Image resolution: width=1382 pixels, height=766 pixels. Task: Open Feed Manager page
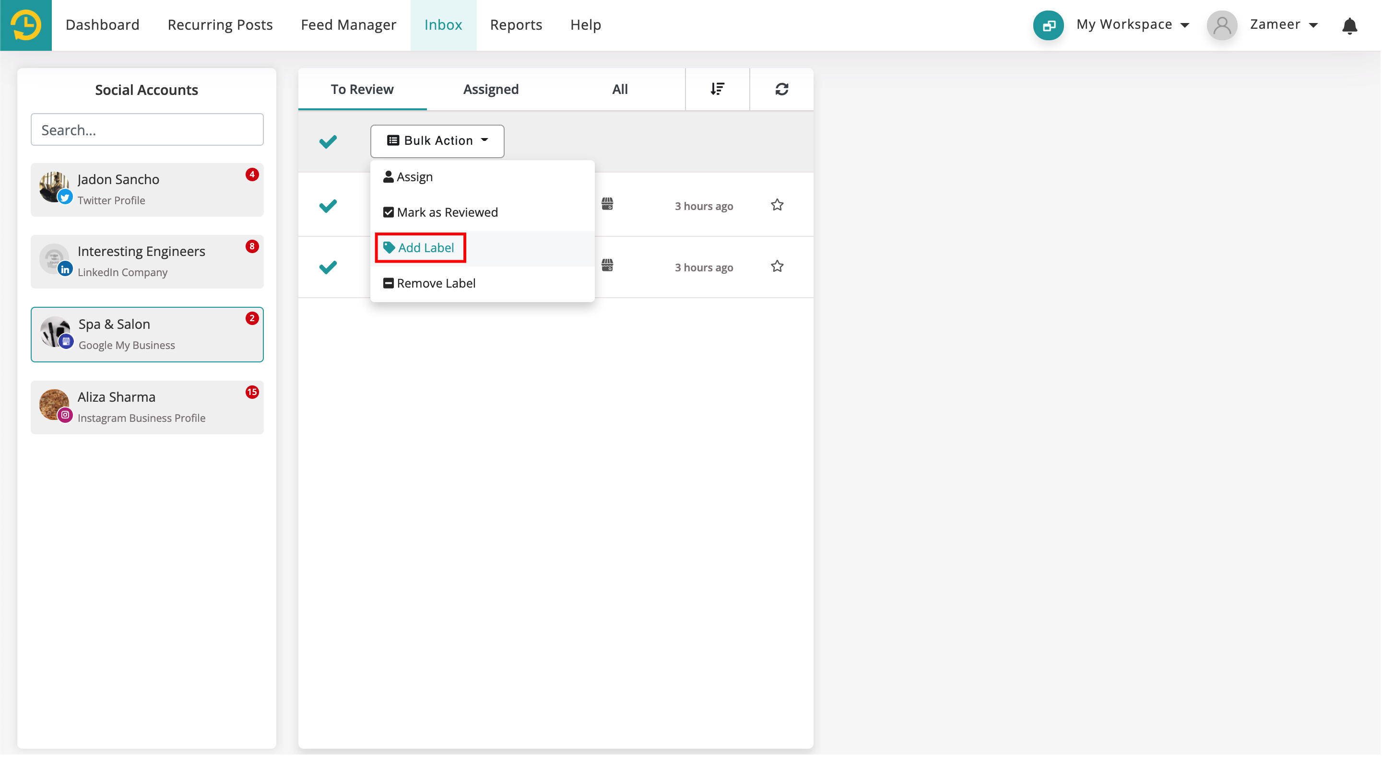click(x=348, y=24)
